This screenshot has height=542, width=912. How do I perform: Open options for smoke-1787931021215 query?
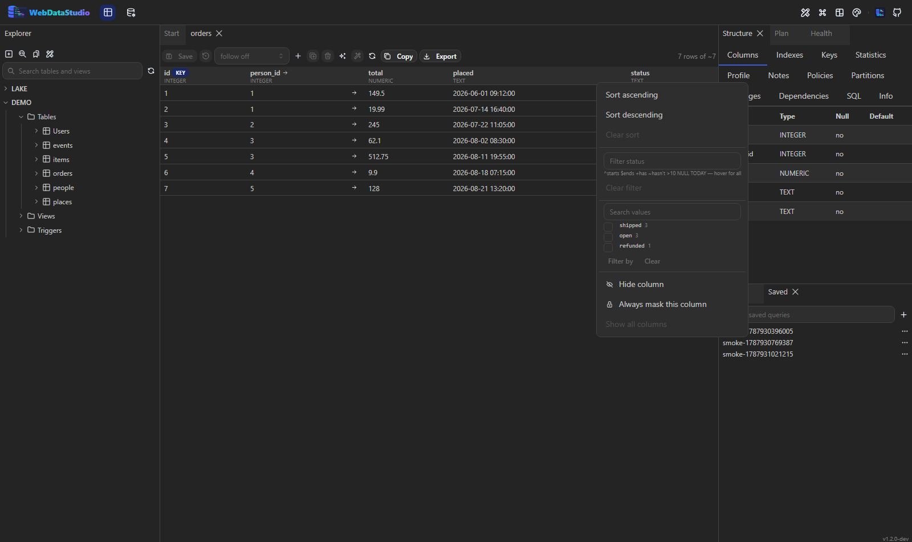click(x=905, y=354)
